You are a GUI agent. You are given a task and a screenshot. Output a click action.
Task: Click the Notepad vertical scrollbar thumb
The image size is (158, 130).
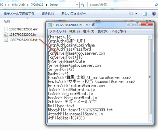tap(150, 77)
